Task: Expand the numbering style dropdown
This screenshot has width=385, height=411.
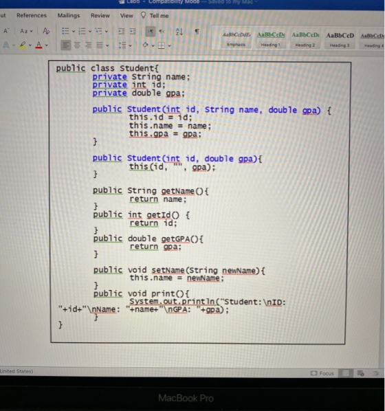Action: (89, 32)
